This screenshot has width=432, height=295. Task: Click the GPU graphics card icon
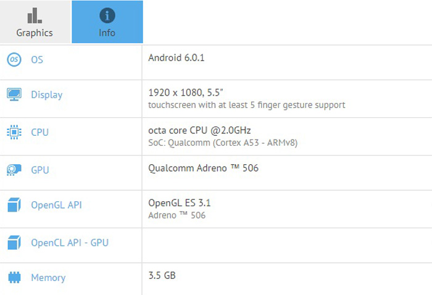tap(14, 170)
